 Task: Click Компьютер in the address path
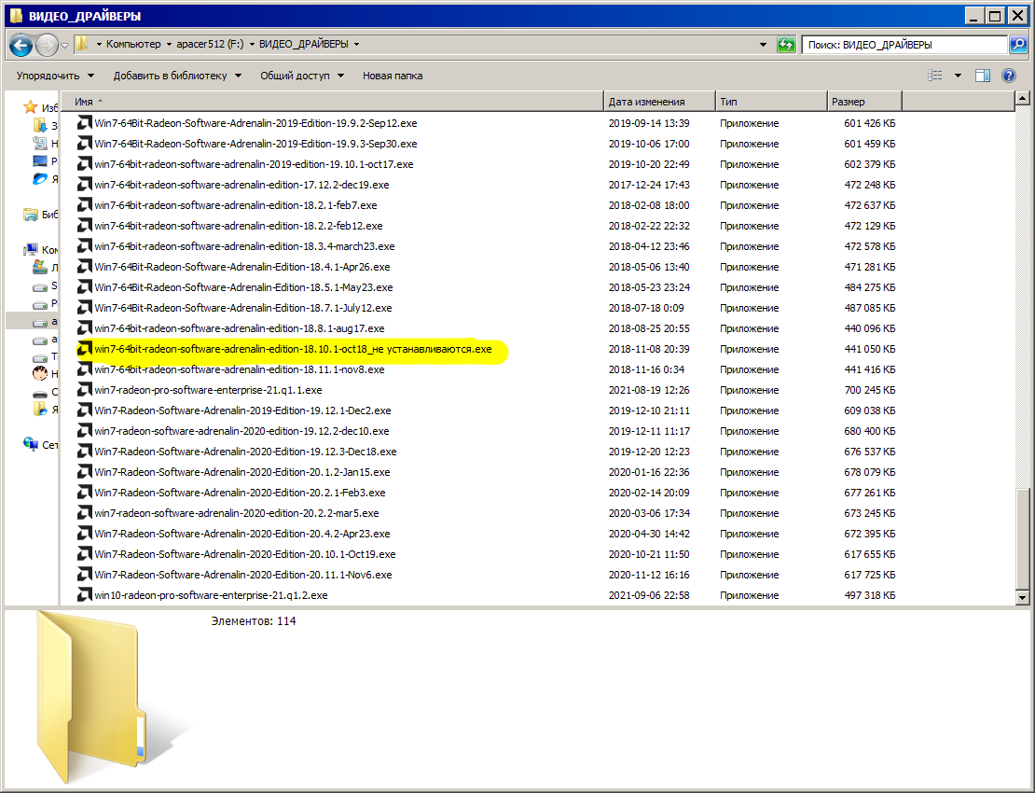tap(133, 44)
